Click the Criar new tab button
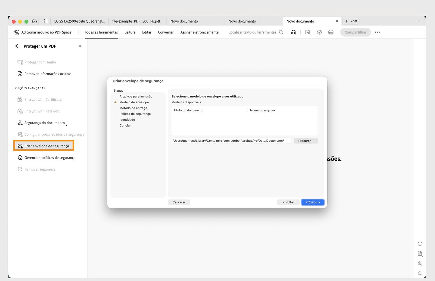This screenshot has height=281, width=435. [351, 21]
